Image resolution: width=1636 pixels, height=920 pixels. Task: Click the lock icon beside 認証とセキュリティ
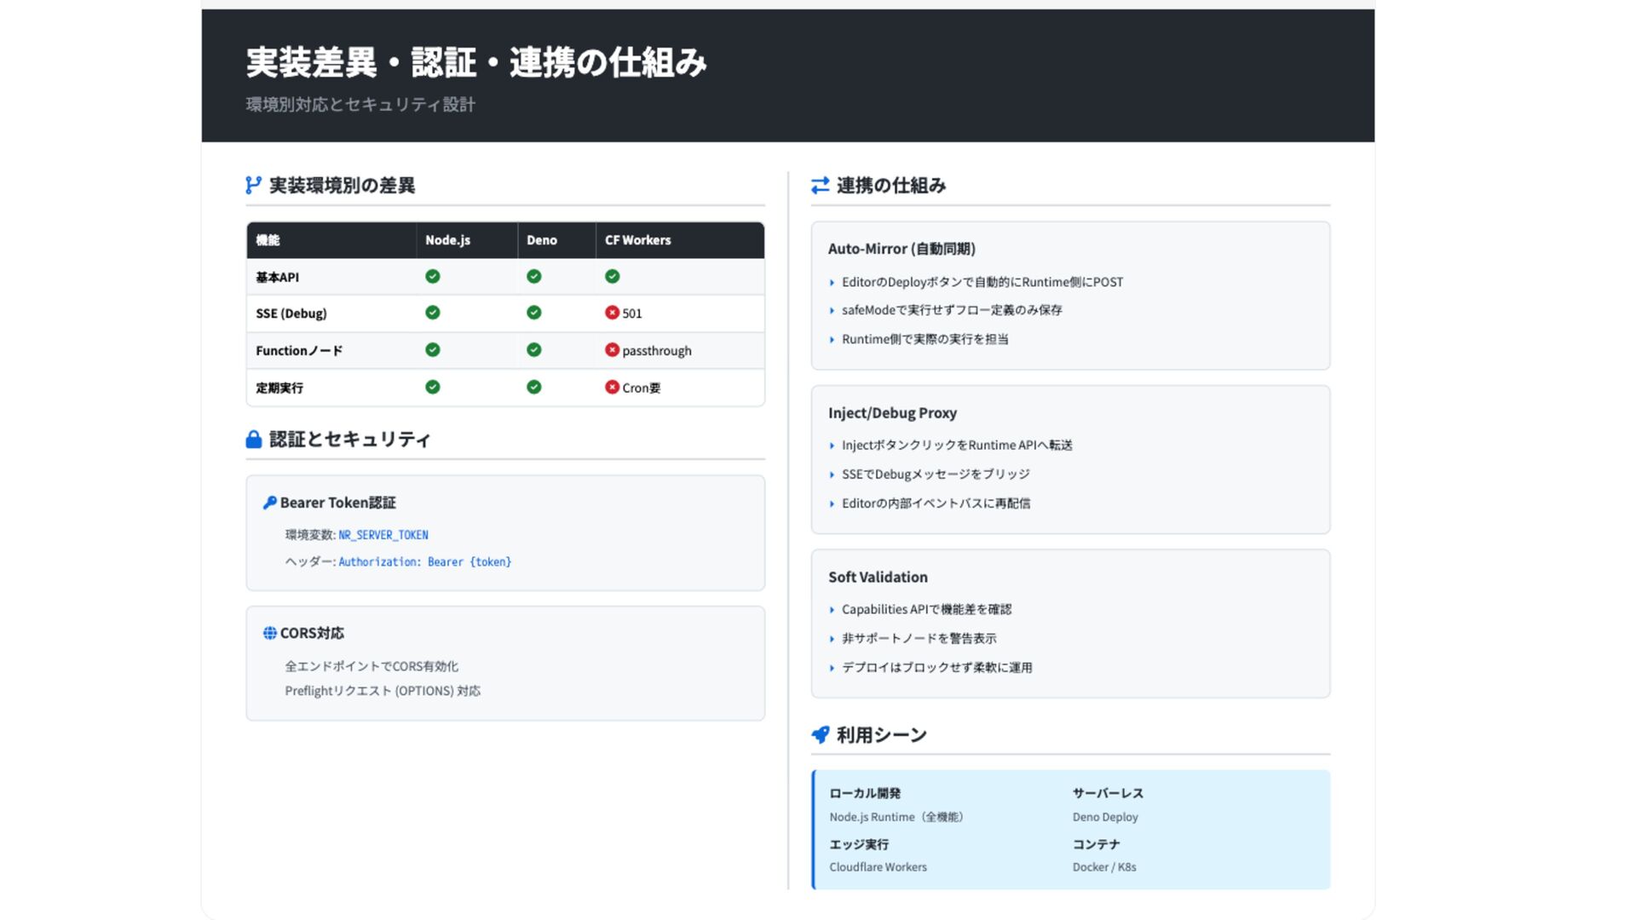253,440
